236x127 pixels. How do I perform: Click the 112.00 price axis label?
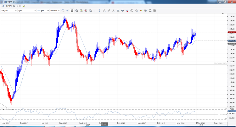tap(232, 70)
